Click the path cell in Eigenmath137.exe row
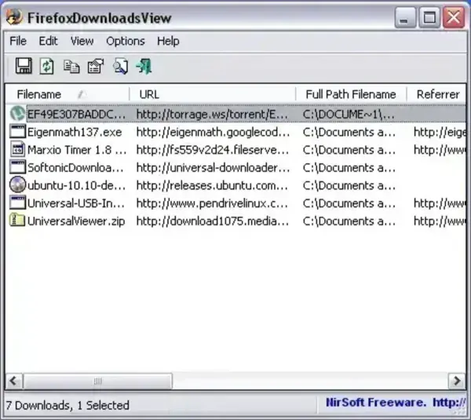The height and width of the screenshot is (420, 471). point(349,132)
